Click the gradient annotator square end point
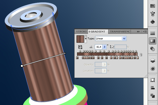Image resolution: width=158 pixels, height=105 pixels. pyautogui.click(x=65, y=53)
